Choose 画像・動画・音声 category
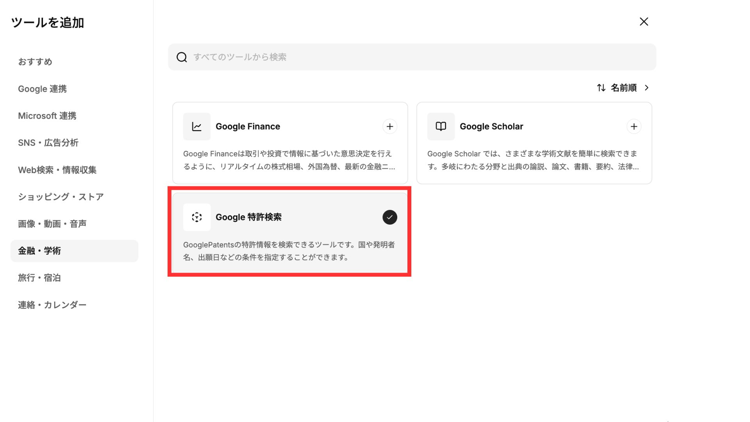 tap(52, 224)
